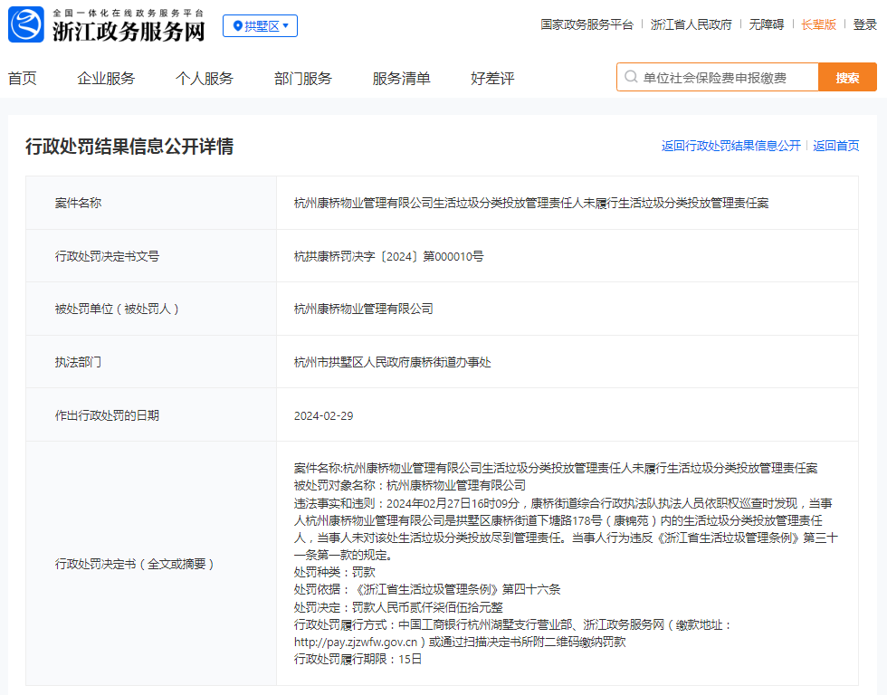
Task: Go to 首页 navigation tab
Action: coord(23,78)
